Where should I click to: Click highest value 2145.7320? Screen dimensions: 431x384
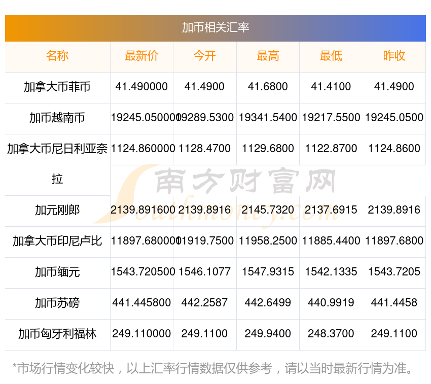point(268,210)
